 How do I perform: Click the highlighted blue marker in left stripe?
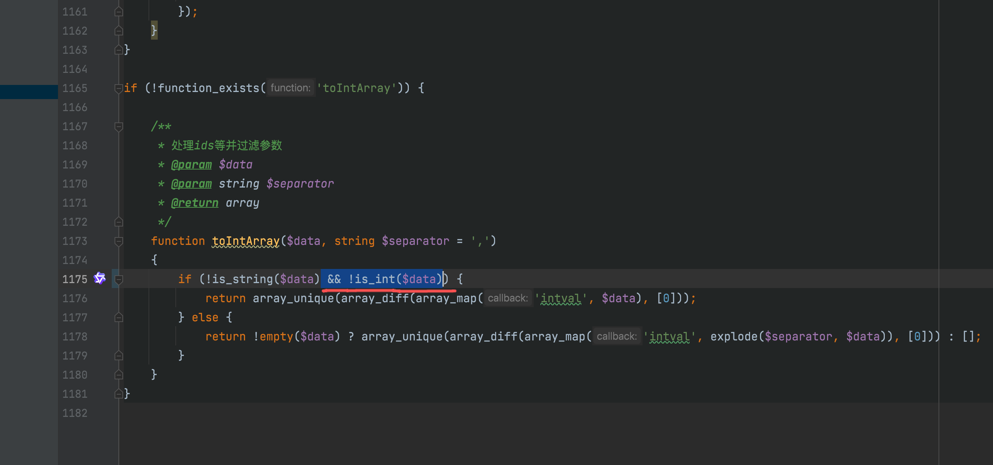pyautogui.click(x=29, y=92)
